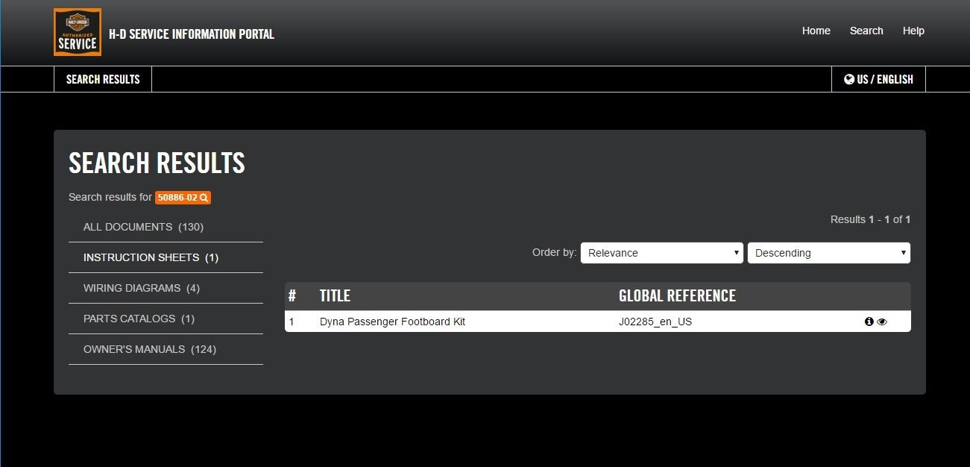Go to Home in top navigation
970x467 pixels.
816,31
